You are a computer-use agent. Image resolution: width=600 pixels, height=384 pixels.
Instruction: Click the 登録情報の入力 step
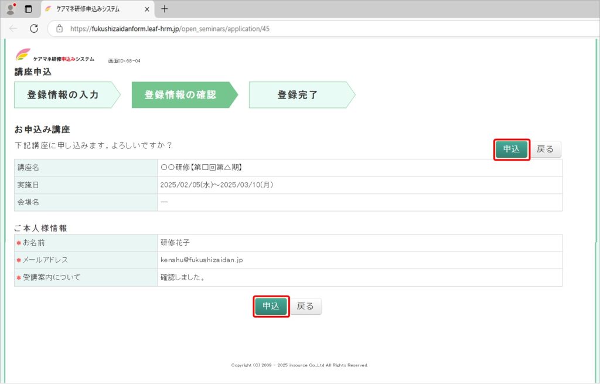(x=63, y=95)
